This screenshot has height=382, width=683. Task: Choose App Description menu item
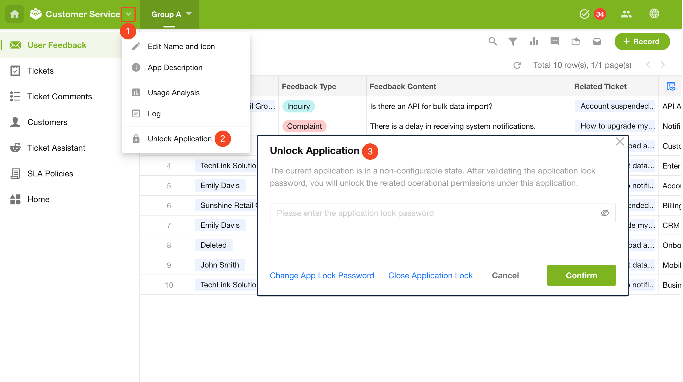click(186, 67)
